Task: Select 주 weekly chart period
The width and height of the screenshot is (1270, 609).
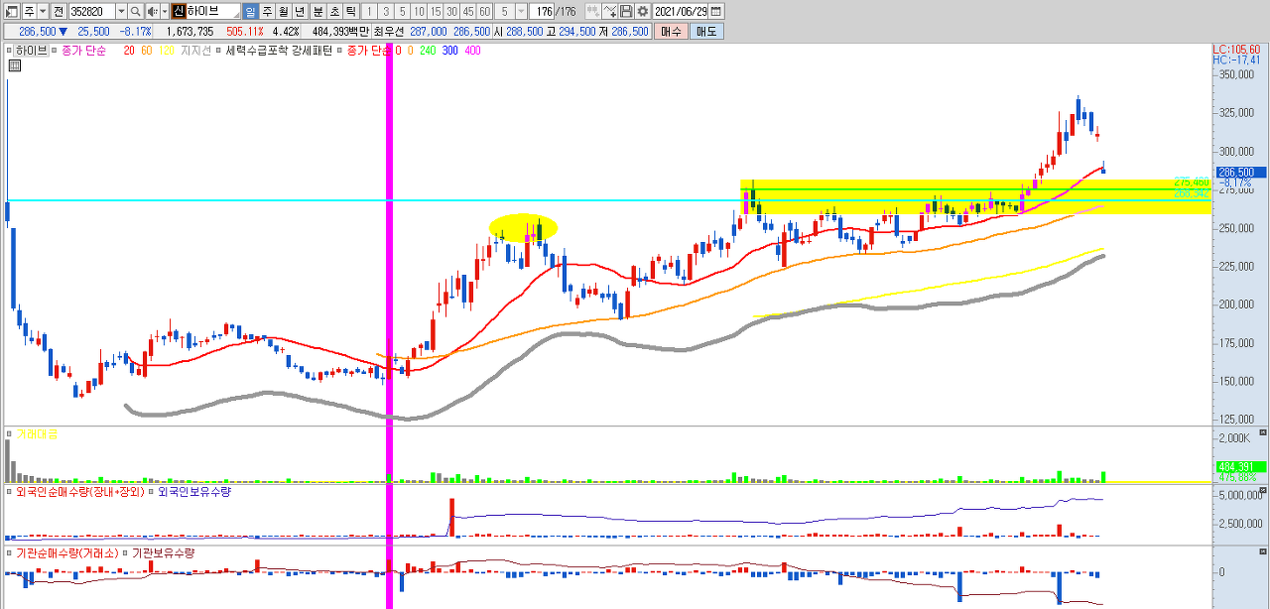Action: click(267, 11)
